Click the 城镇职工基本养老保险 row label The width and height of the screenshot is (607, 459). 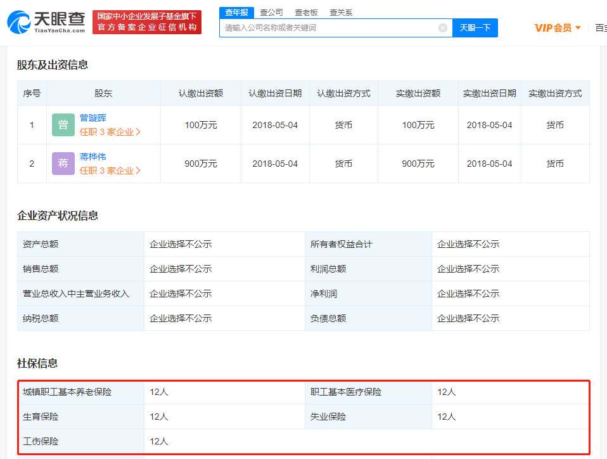[67, 392]
